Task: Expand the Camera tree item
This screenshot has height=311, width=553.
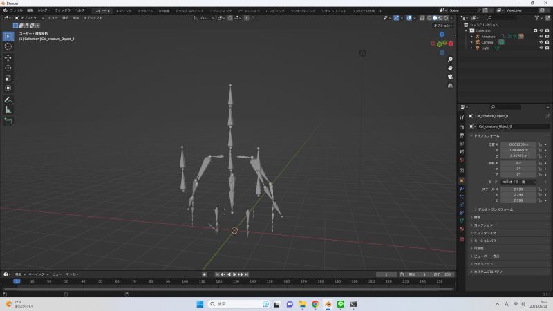Action: point(471,42)
